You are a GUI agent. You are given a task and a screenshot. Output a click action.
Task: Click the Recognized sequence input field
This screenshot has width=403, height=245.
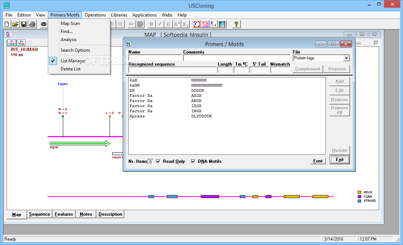(x=172, y=70)
